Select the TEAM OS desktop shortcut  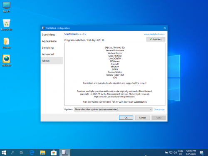point(7,61)
